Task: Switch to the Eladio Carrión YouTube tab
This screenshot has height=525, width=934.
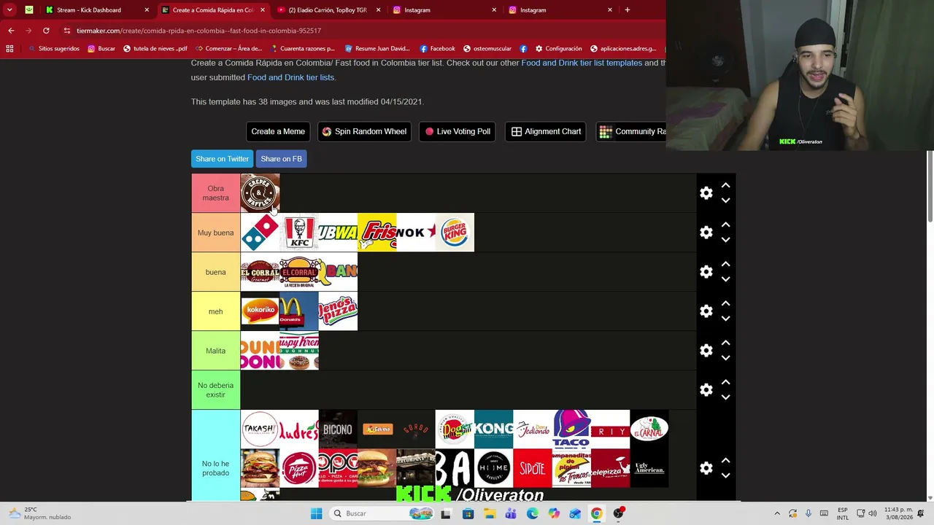Action: (x=328, y=10)
